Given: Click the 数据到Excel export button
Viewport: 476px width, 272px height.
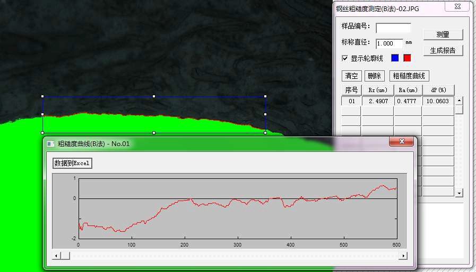Looking at the screenshot, I should coord(72,164).
